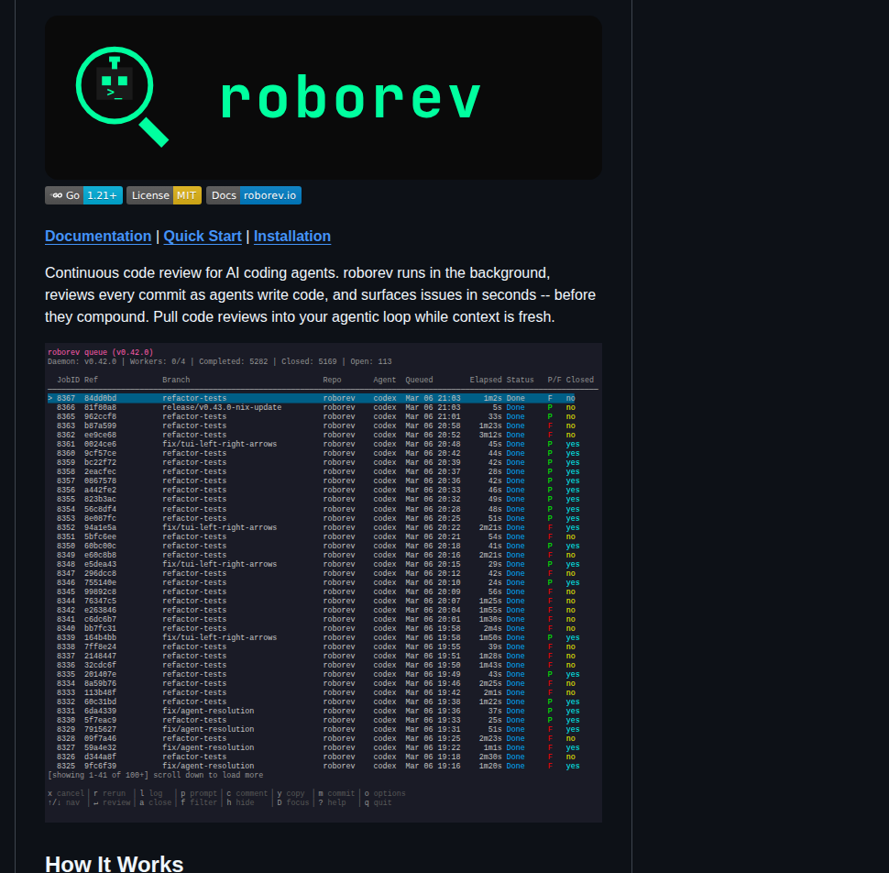
Task: Click the 'roborev queue (v0.42.0)' title text
Action: click(x=100, y=352)
